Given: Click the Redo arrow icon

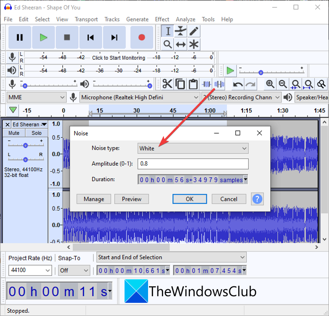Looking at the screenshot, I should (x=251, y=84).
